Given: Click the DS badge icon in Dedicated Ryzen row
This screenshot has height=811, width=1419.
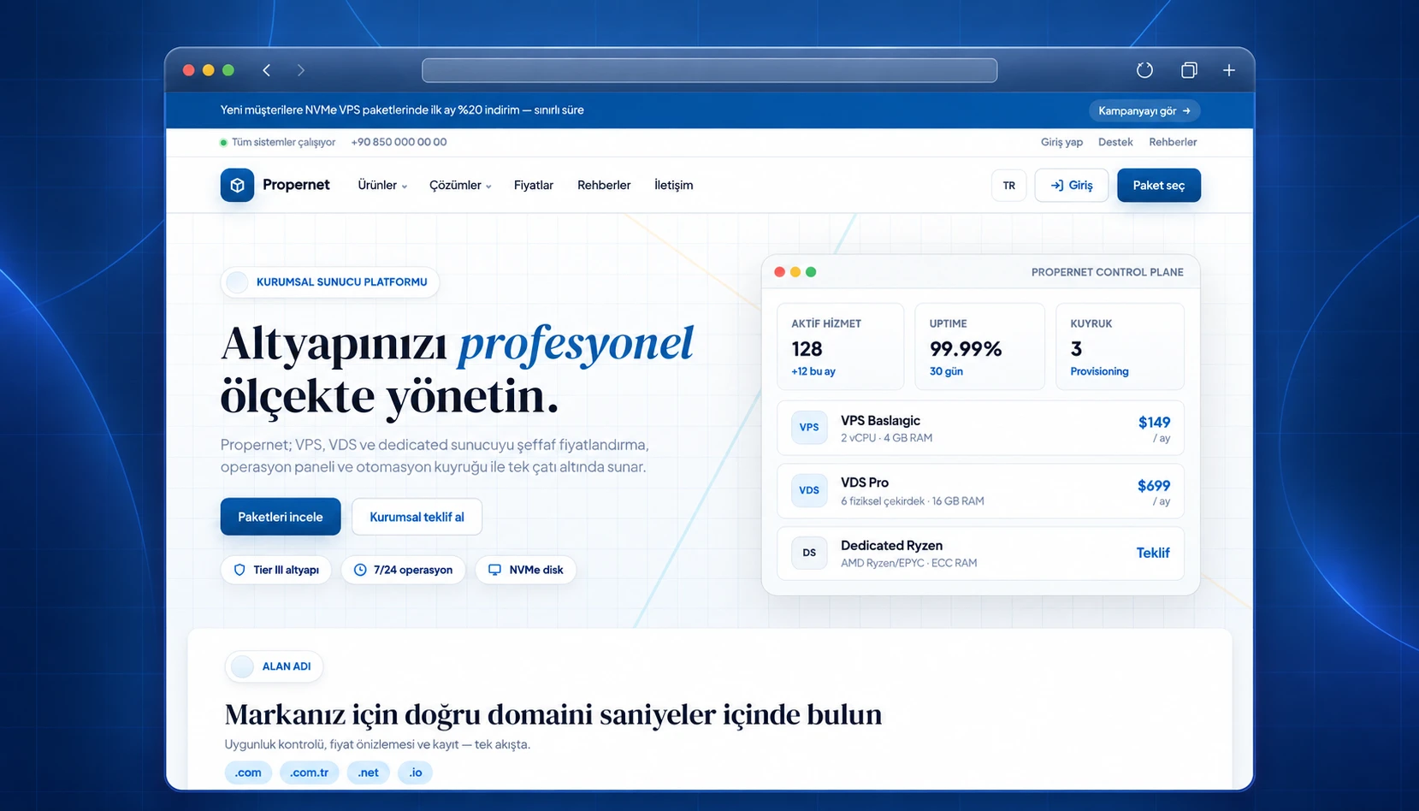Looking at the screenshot, I should [809, 553].
